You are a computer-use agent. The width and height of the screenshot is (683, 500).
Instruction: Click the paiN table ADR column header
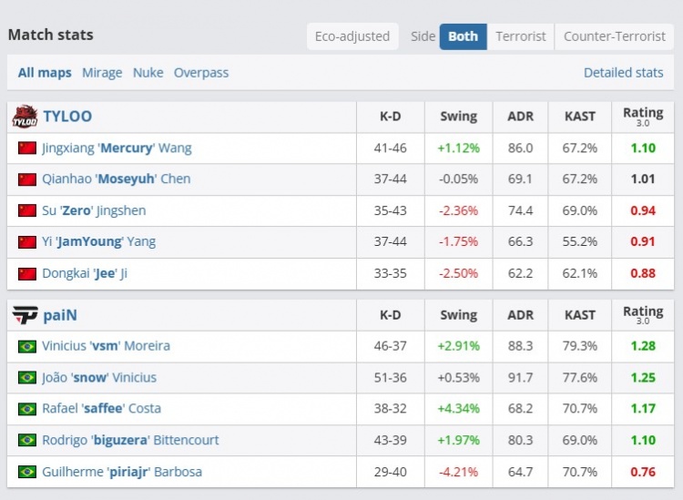(x=521, y=315)
